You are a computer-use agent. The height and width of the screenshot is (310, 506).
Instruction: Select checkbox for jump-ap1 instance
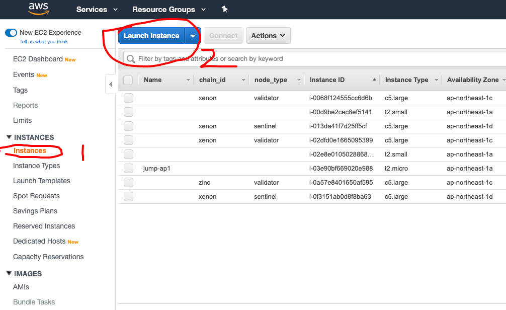(128, 168)
